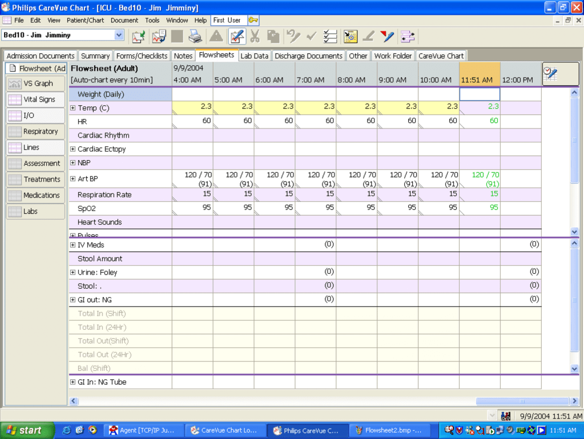The image size is (584, 439).
Task: Click the Weight cell under 11:51 AM
Action: (480, 94)
